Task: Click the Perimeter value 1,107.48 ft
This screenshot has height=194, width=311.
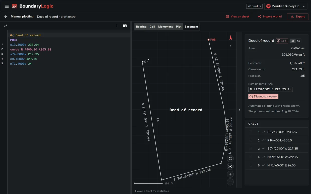Action: [297, 63]
